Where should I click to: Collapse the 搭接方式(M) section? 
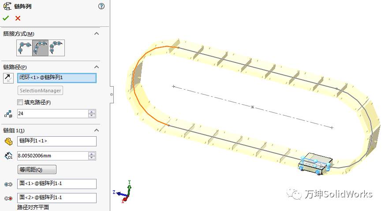click(97, 33)
